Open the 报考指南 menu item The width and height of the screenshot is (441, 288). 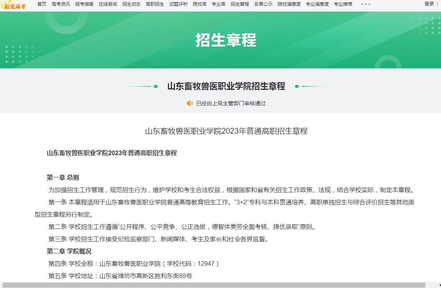click(84, 4)
